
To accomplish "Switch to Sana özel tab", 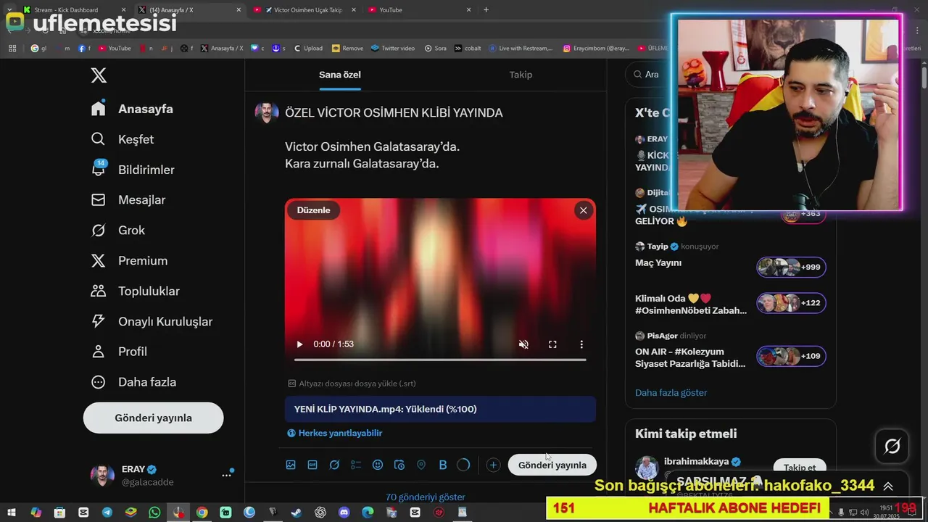I will [340, 75].
